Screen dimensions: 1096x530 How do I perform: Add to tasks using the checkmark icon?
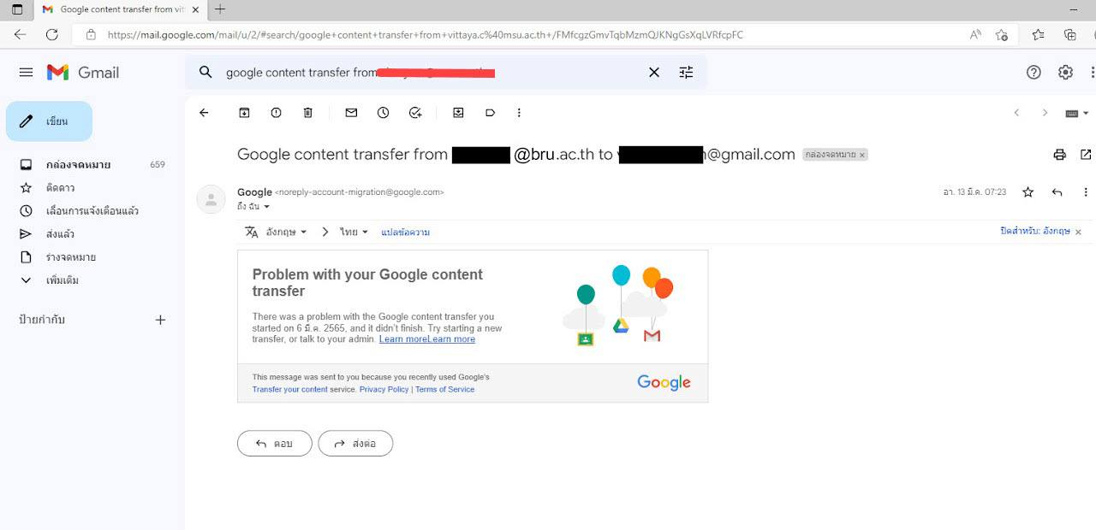[415, 113]
